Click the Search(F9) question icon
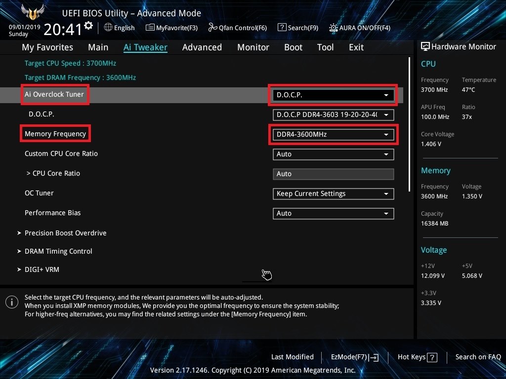This screenshot has width=506, height=379. pyautogui.click(x=282, y=28)
